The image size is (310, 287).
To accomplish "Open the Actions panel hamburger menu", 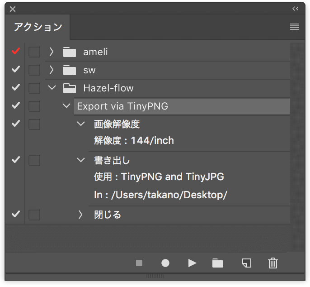I will pos(295,27).
